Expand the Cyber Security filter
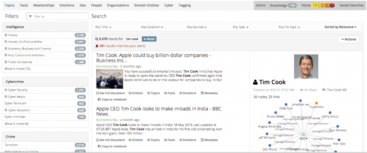The width and height of the screenshot is (367, 153). [6, 90]
